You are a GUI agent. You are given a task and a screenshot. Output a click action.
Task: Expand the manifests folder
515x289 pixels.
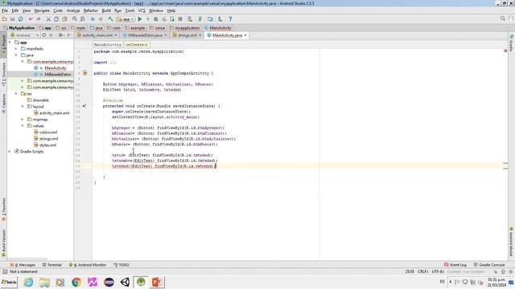(16, 48)
